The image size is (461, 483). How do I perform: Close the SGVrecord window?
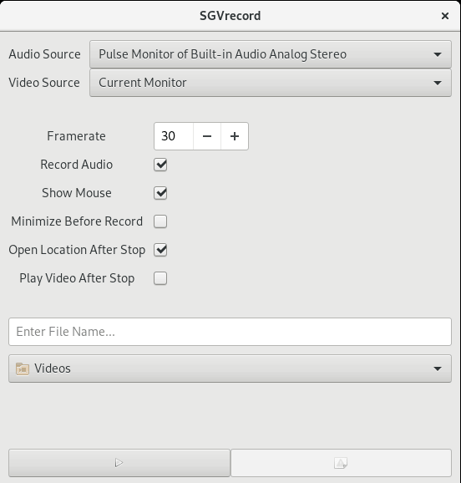point(445,16)
